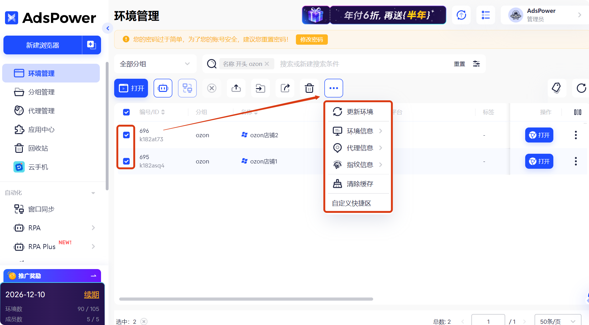Uncheck environment 695 ozon店铺1

(126, 161)
